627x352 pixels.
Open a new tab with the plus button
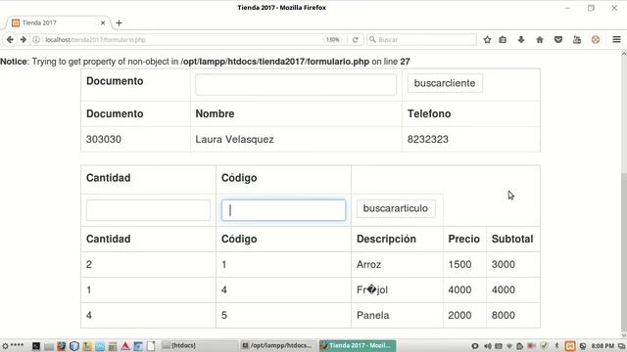[119, 22]
